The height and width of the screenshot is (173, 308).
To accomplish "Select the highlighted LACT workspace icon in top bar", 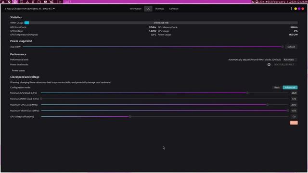I will click(15, 2).
